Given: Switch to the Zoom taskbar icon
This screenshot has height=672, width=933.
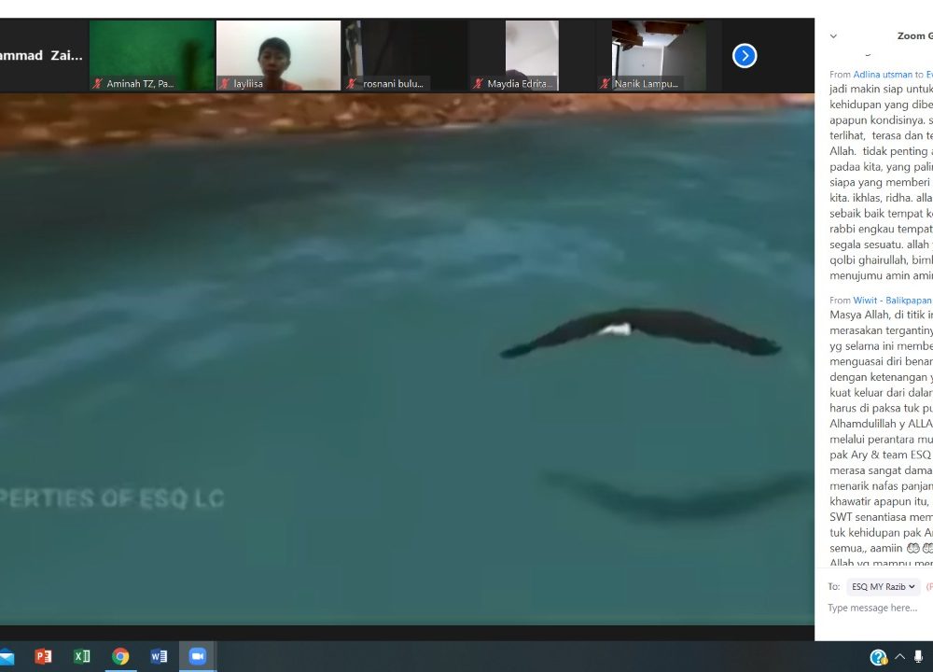Looking at the screenshot, I should (x=198, y=656).
